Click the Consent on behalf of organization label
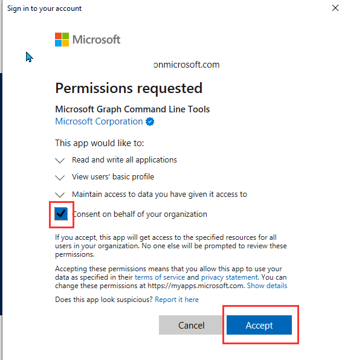 [140, 214]
